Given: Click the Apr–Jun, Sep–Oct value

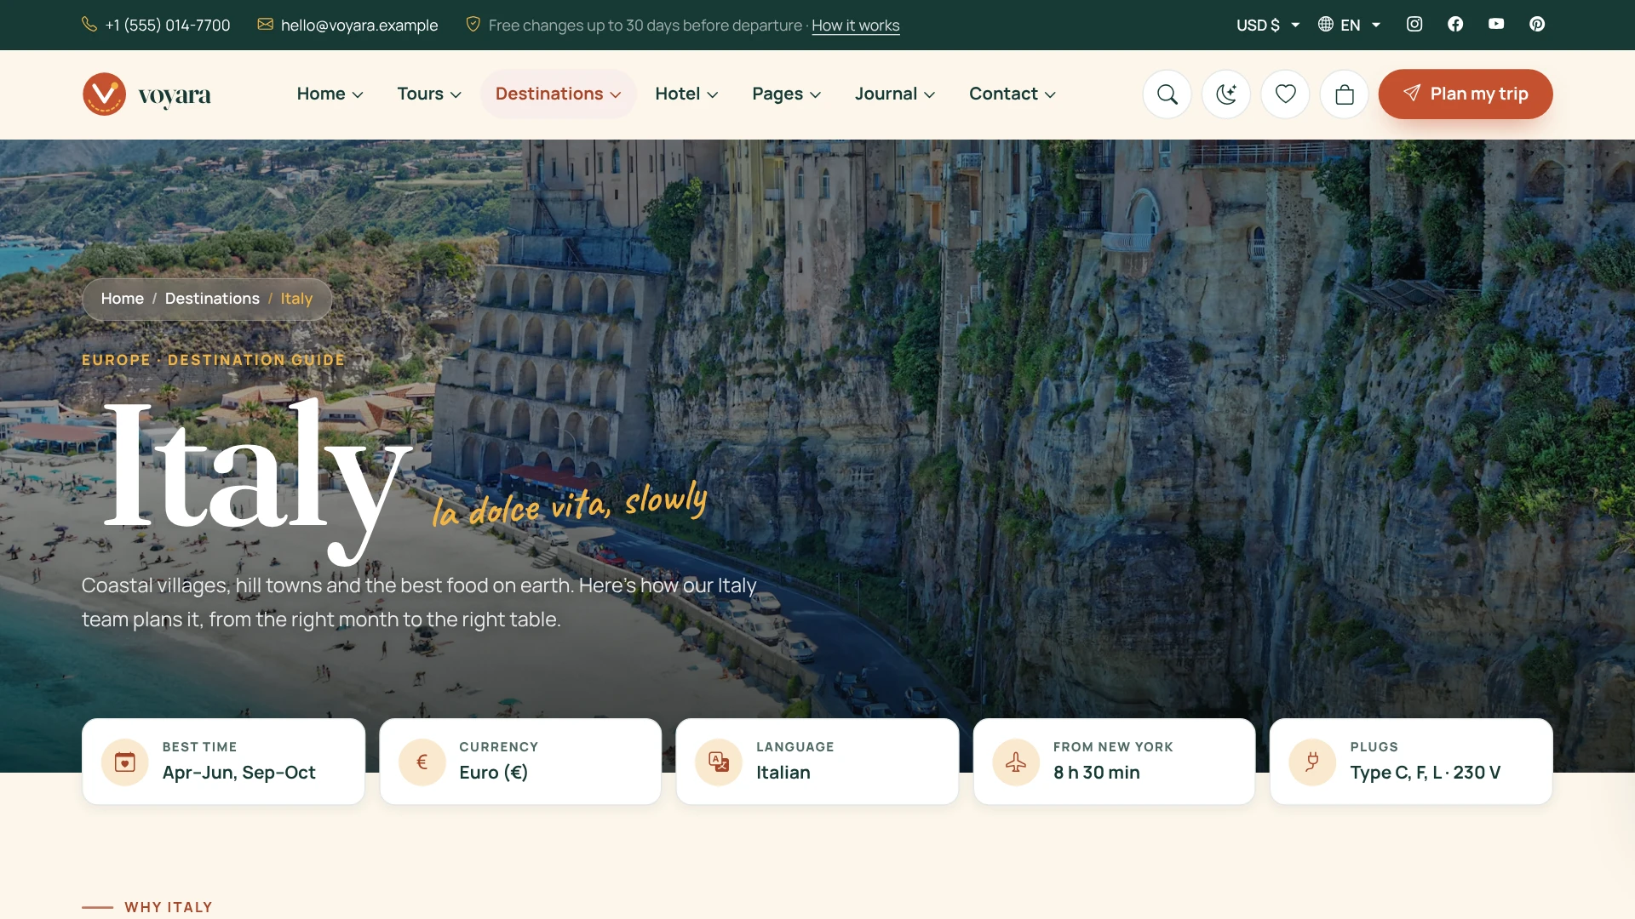Looking at the screenshot, I should [x=239, y=773].
